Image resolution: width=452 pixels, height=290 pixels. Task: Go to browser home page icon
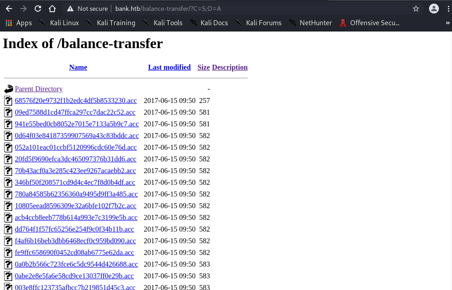pyautogui.click(x=52, y=9)
